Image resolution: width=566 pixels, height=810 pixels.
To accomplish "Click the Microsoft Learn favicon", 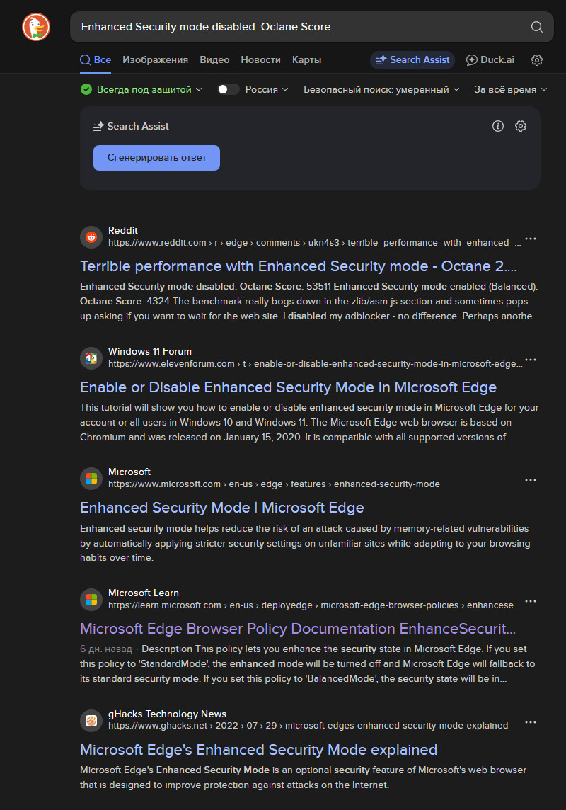I will [91, 600].
